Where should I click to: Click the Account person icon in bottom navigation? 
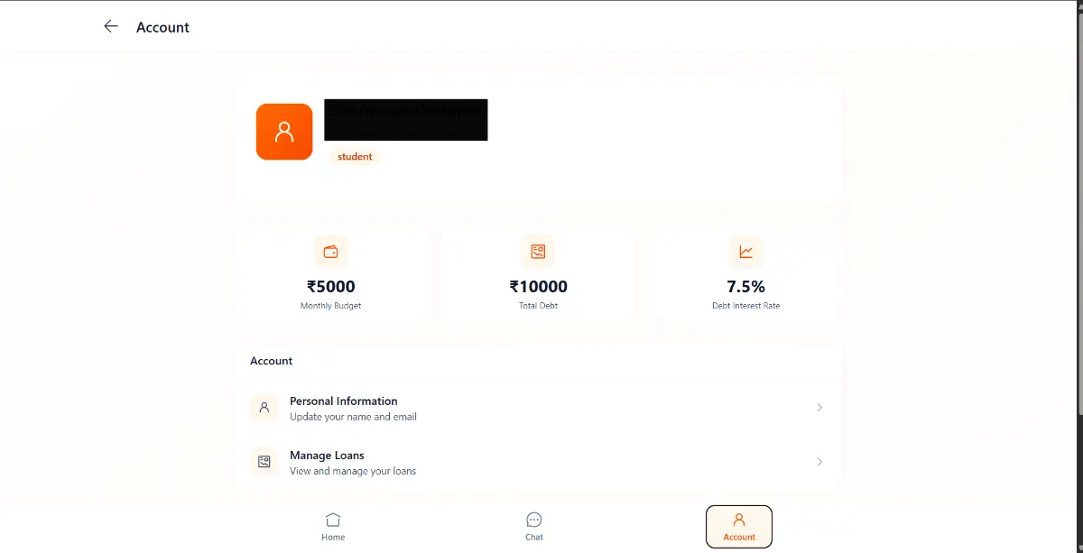pos(738,521)
